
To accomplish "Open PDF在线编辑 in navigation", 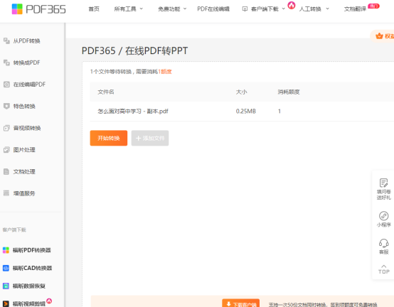I will pos(213,9).
